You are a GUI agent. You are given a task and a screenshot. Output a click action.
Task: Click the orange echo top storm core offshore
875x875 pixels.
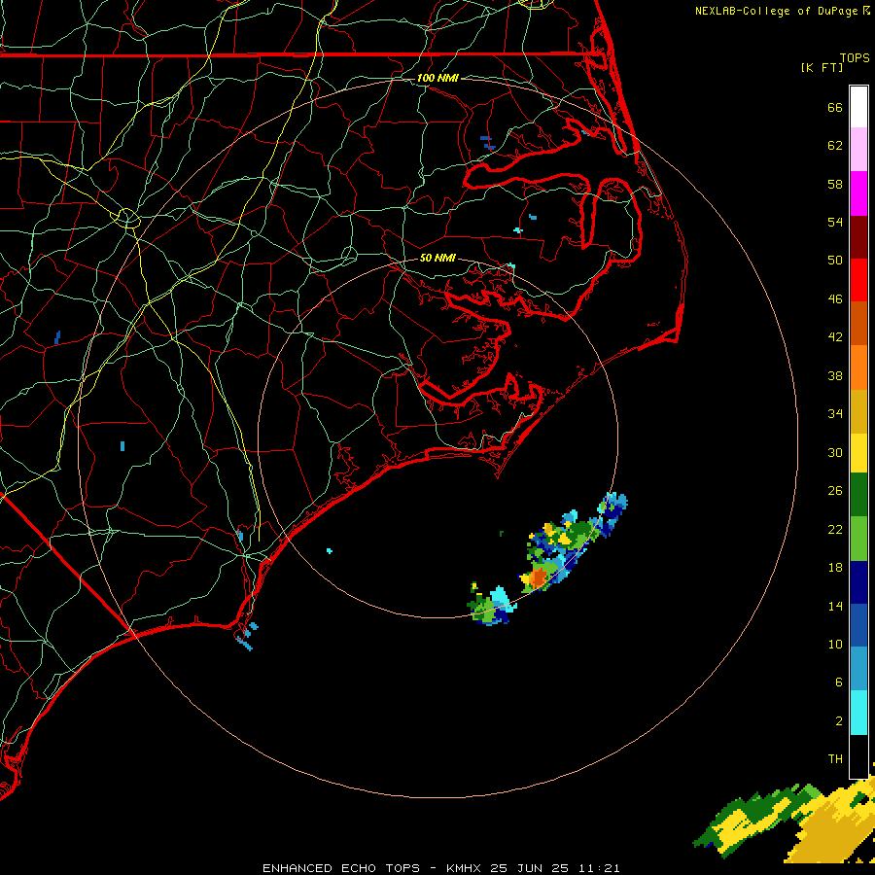(x=539, y=577)
